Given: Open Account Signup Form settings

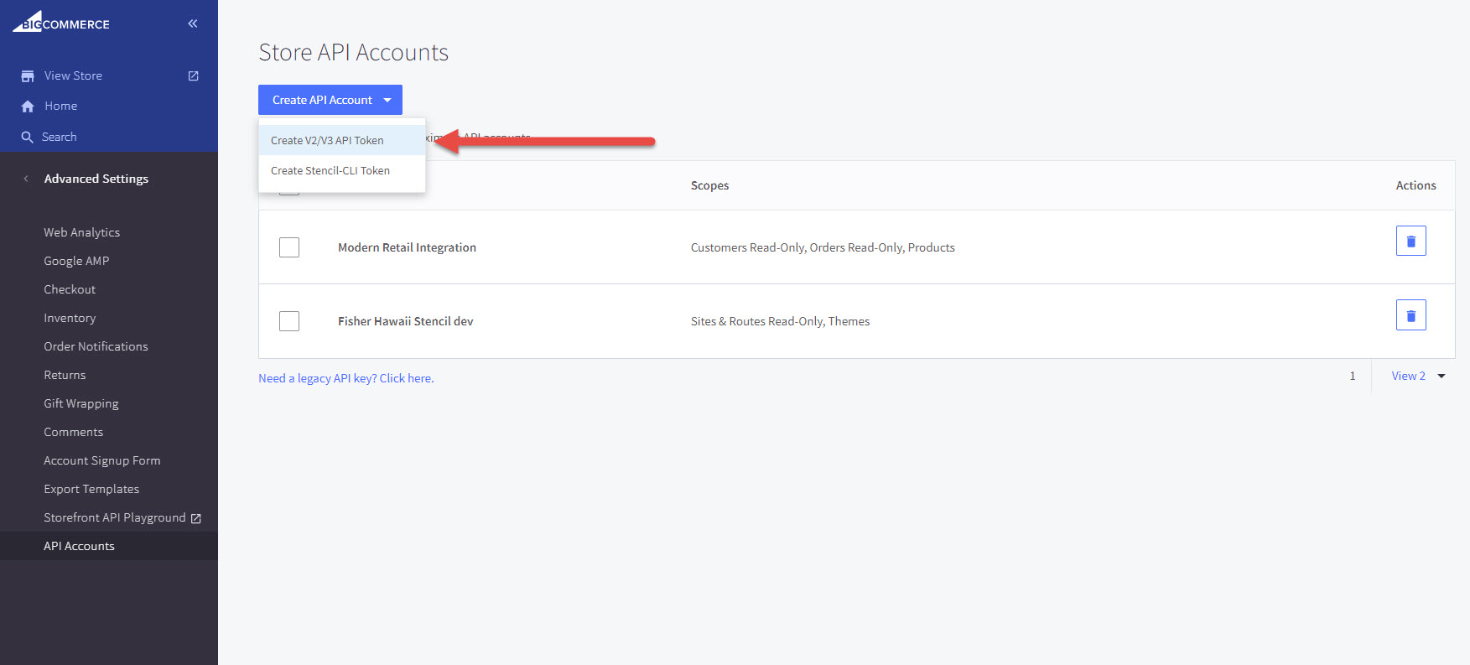Looking at the screenshot, I should (102, 460).
